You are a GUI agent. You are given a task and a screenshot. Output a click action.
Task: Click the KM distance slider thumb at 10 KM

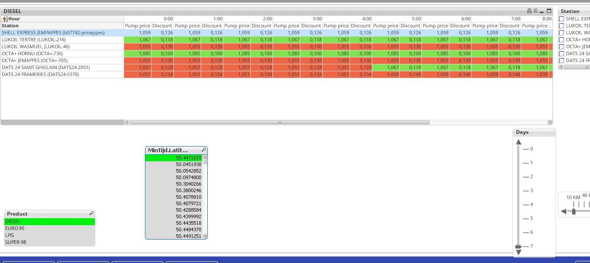574,211
